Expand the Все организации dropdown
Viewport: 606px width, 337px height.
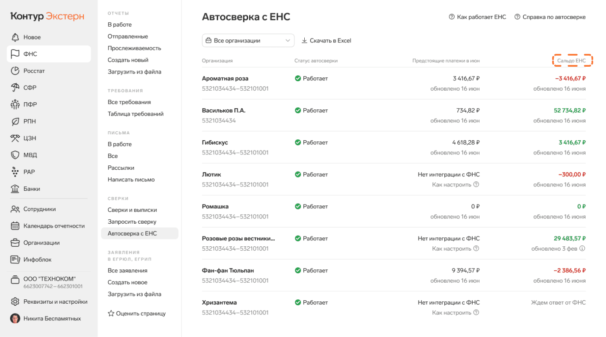coord(248,41)
